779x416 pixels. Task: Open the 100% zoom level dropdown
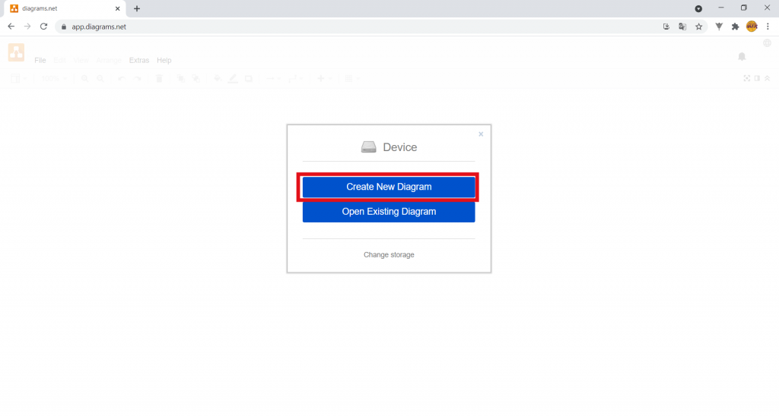click(54, 78)
